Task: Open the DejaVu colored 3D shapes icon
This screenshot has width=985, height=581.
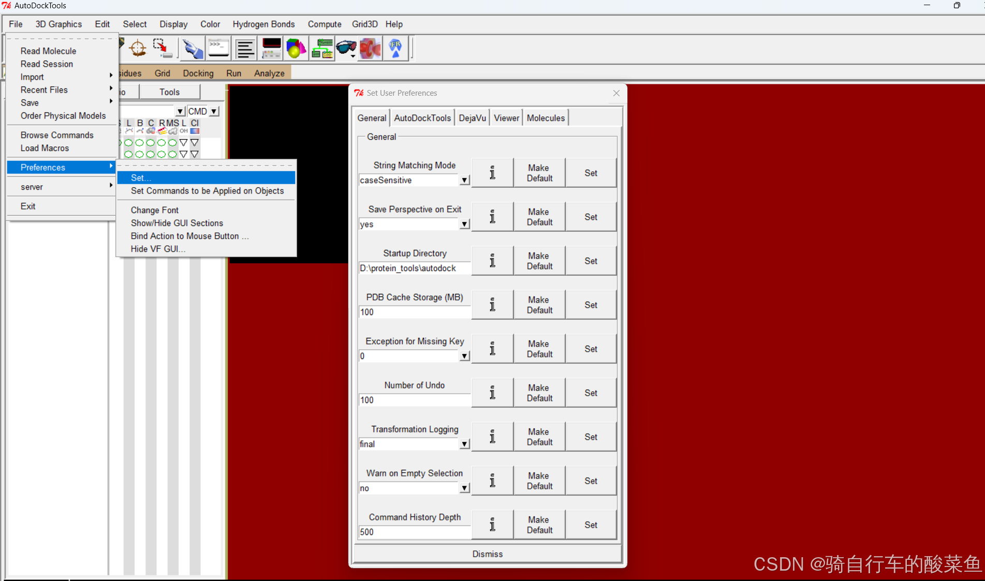Action: (x=296, y=49)
